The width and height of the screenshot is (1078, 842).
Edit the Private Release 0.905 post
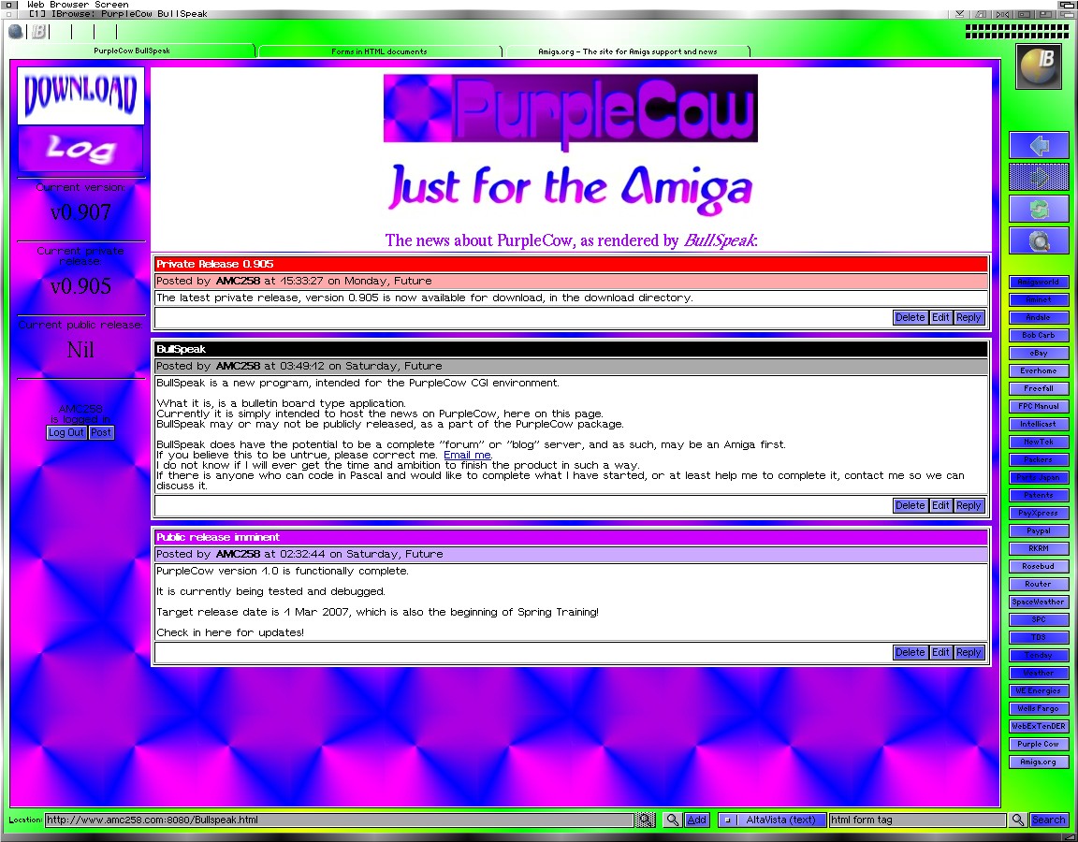click(940, 317)
